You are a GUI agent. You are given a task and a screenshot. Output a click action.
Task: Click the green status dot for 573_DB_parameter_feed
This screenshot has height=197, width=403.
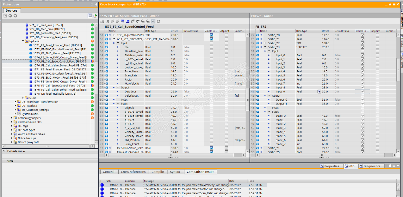click(x=92, y=33)
